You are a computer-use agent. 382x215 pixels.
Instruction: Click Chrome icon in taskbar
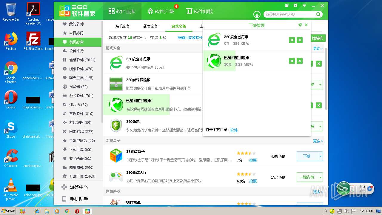click(x=67, y=211)
